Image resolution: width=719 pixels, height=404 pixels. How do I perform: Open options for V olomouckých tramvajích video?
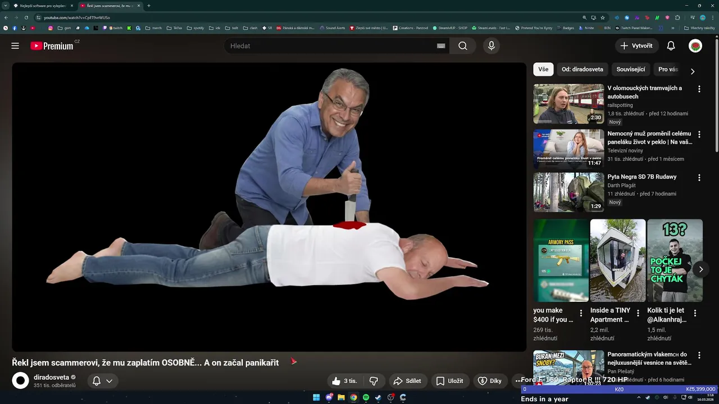pyautogui.click(x=699, y=89)
